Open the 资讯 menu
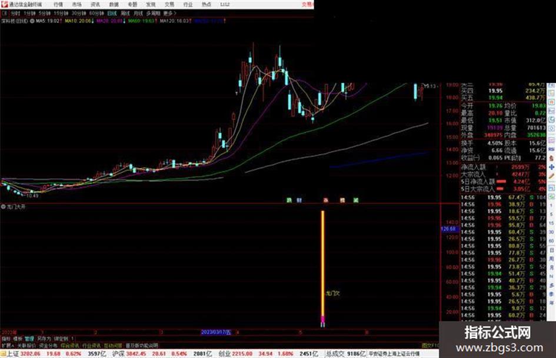This screenshot has width=556, height=358. click(x=95, y=4)
